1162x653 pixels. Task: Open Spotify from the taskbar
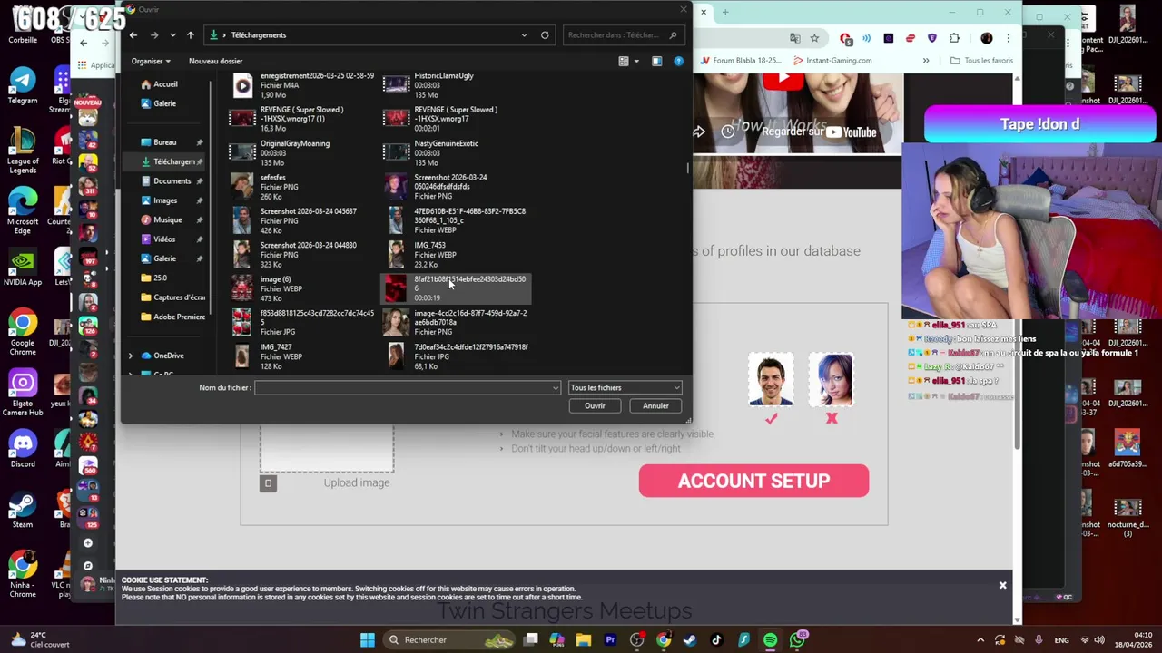[x=770, y=639]
